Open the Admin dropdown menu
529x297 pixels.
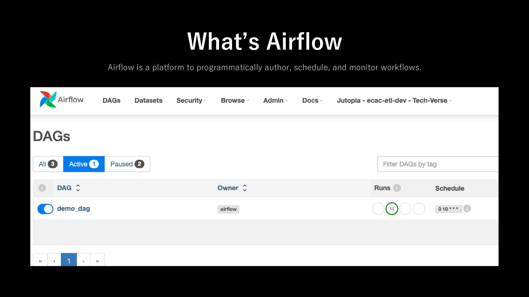tap(276, 100)
